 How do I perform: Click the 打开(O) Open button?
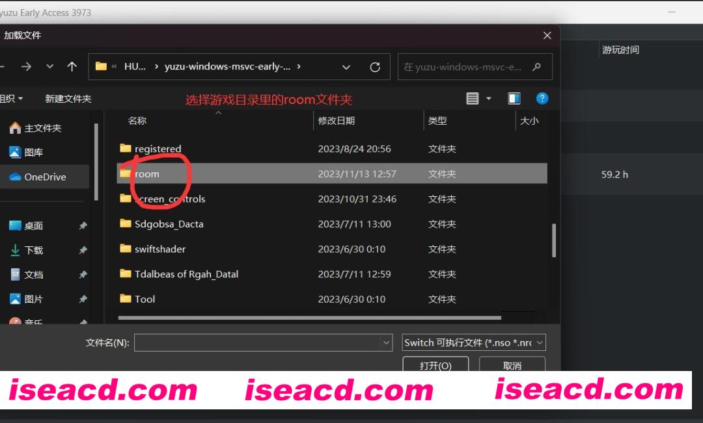tap(435, 365)
